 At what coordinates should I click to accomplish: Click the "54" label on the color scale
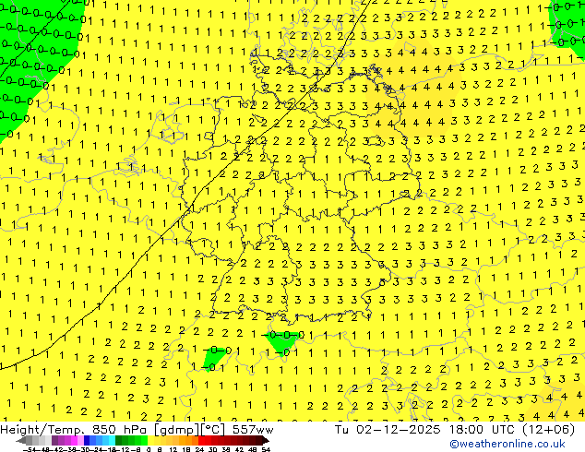(266, 450)
